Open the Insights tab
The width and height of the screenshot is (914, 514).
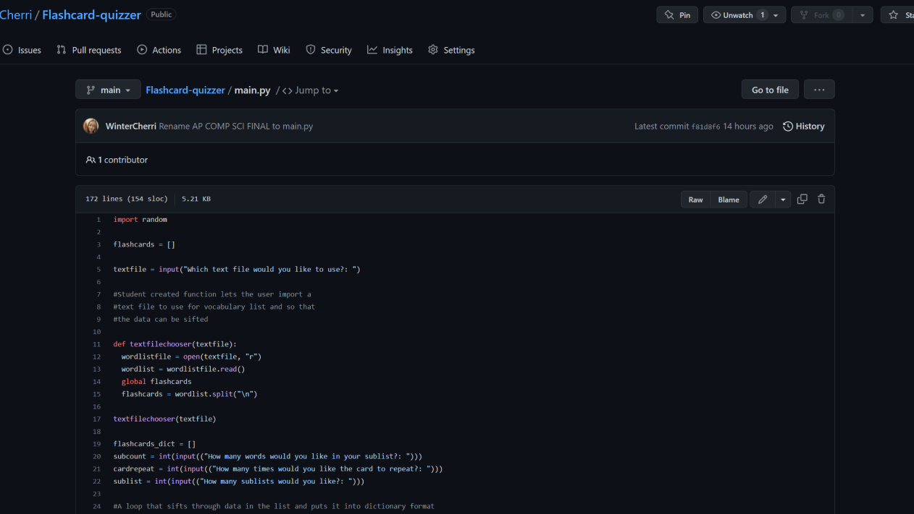(390, 50)
